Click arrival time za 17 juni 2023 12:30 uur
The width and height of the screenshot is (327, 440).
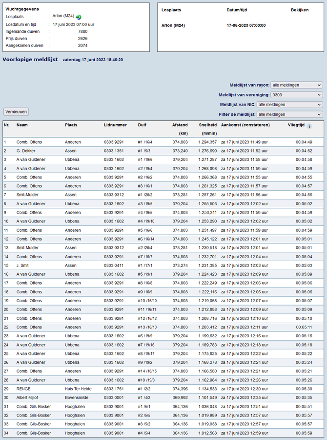point(245,389)
